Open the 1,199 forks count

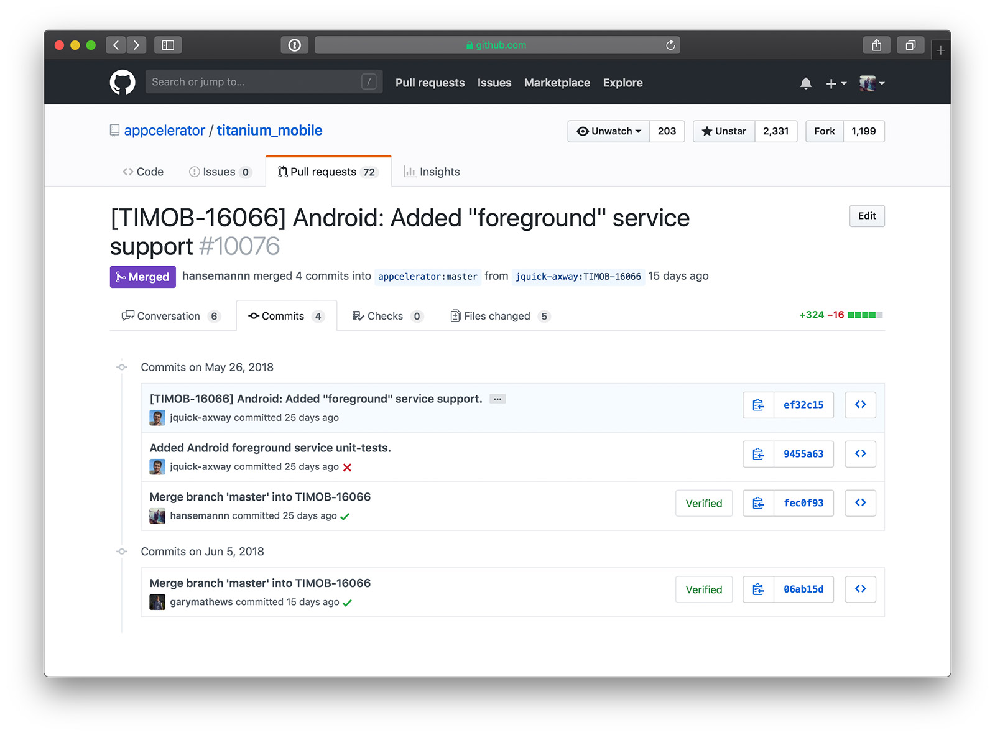click(x=864, y=131)
